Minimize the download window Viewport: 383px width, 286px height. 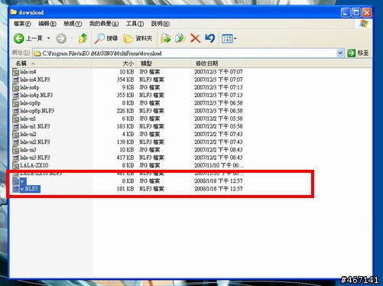[346, 12]
